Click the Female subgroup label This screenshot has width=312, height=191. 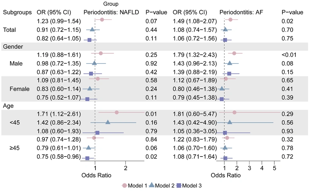pyautogui.click(x=19, y=89)
